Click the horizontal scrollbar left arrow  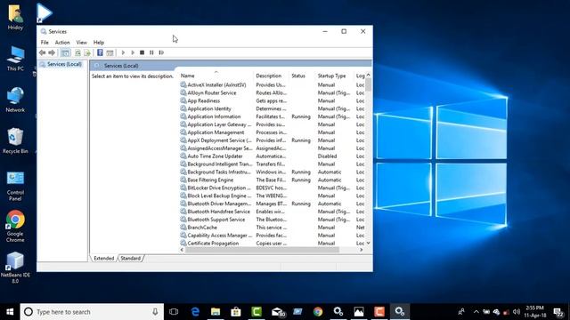(x=182, y=250)
